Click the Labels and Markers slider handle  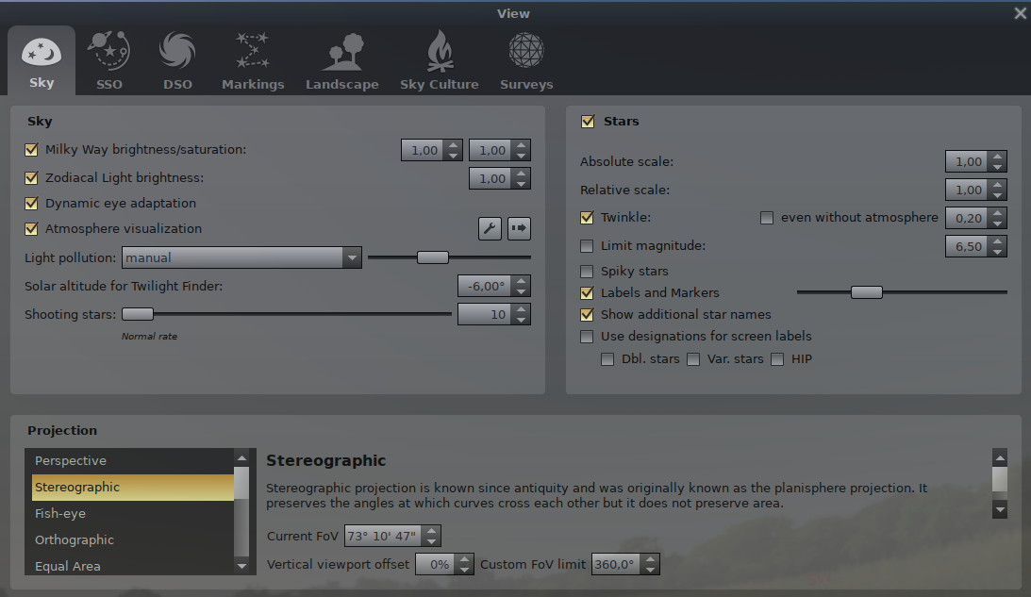tap(866, 292)
